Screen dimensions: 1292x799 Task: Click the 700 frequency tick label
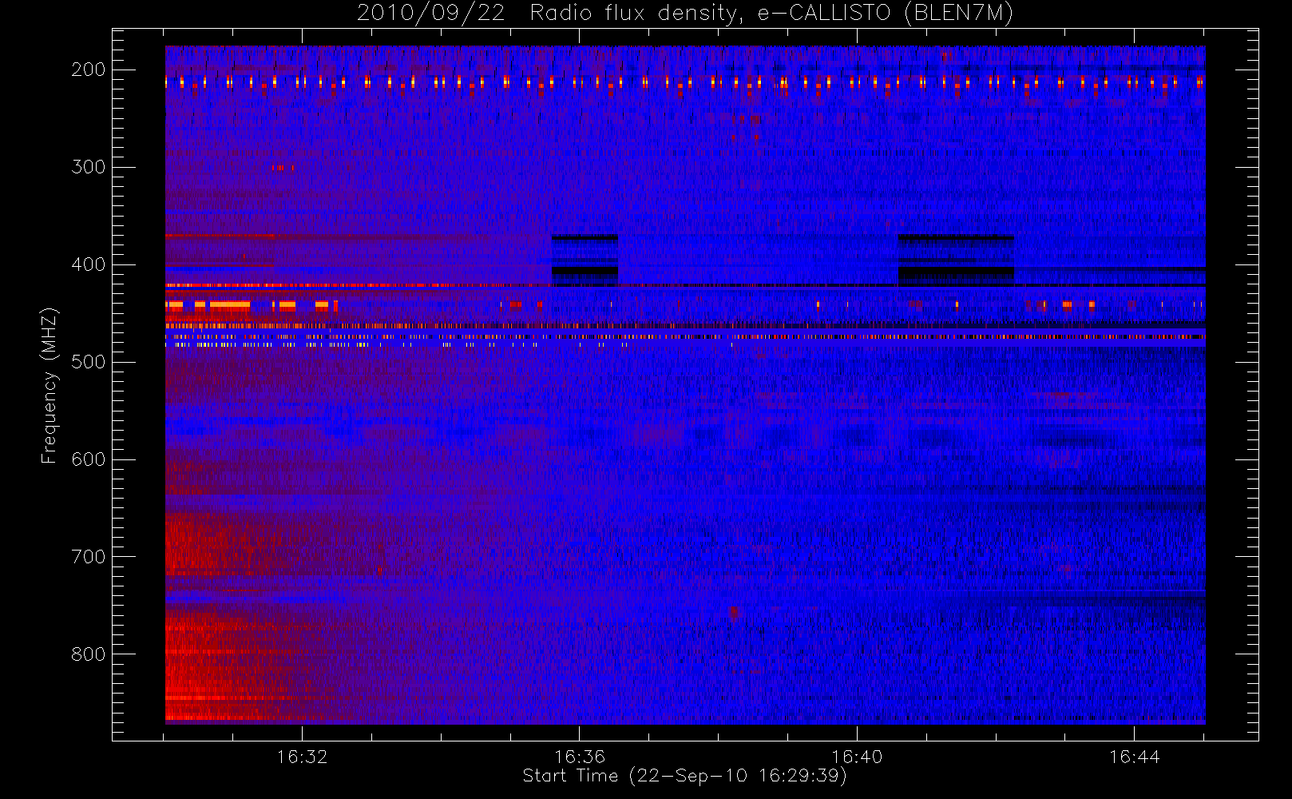pos(89,557)
